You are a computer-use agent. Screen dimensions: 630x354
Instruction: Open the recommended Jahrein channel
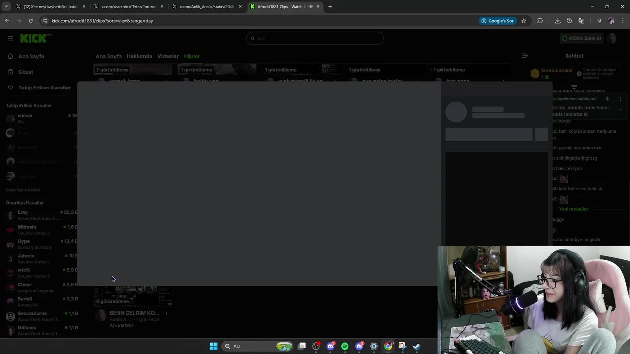tap(41, 259)
